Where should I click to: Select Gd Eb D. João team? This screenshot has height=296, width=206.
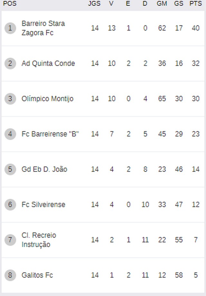[x=44, y=169]
